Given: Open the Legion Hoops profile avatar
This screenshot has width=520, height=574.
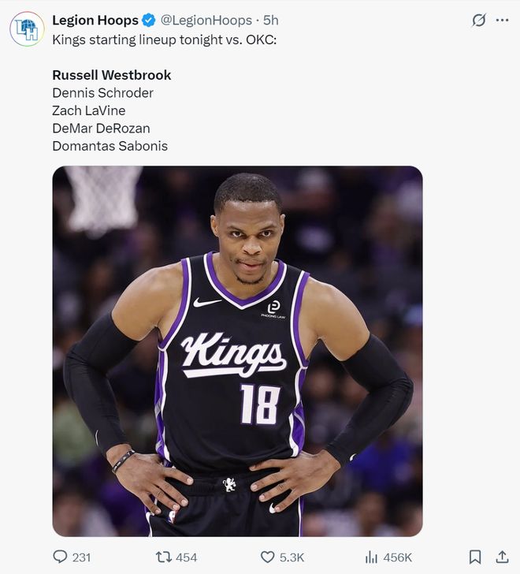Looking at the screenshot, I should click(x=27, y=28).
